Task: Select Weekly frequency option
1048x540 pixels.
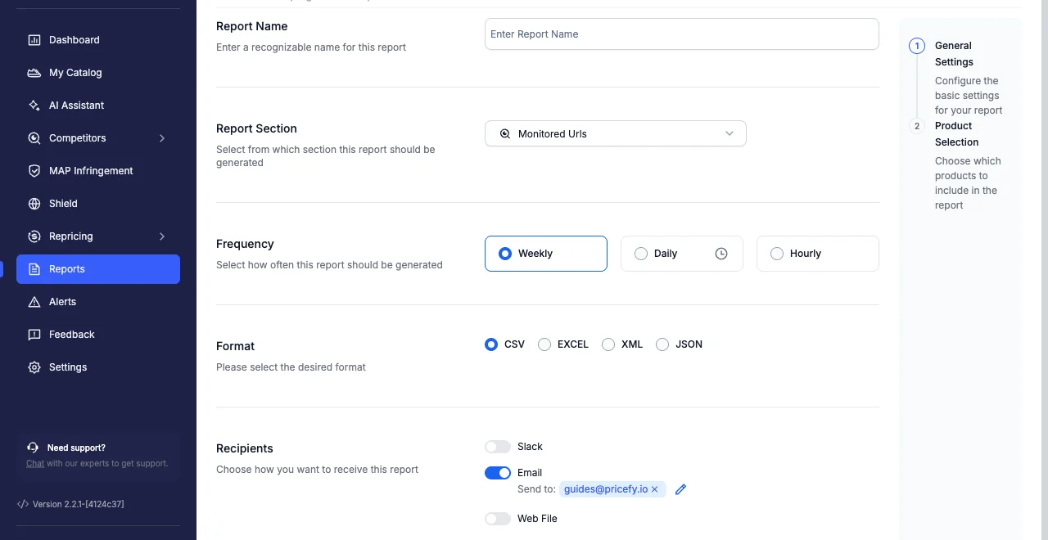Action: pyautogui.click(x=546, y=254)
